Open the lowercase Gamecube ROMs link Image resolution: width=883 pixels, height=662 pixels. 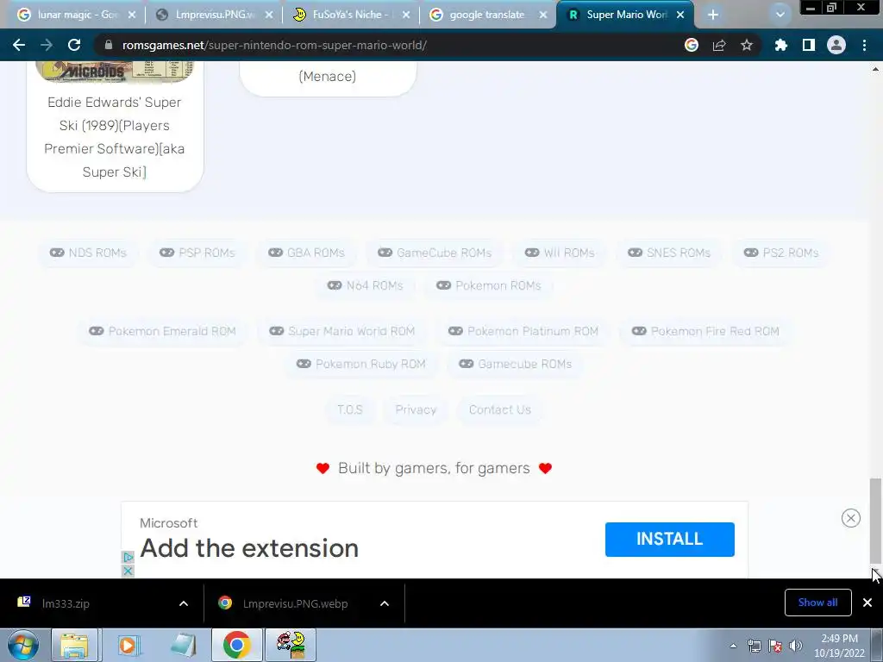point(516,364)
